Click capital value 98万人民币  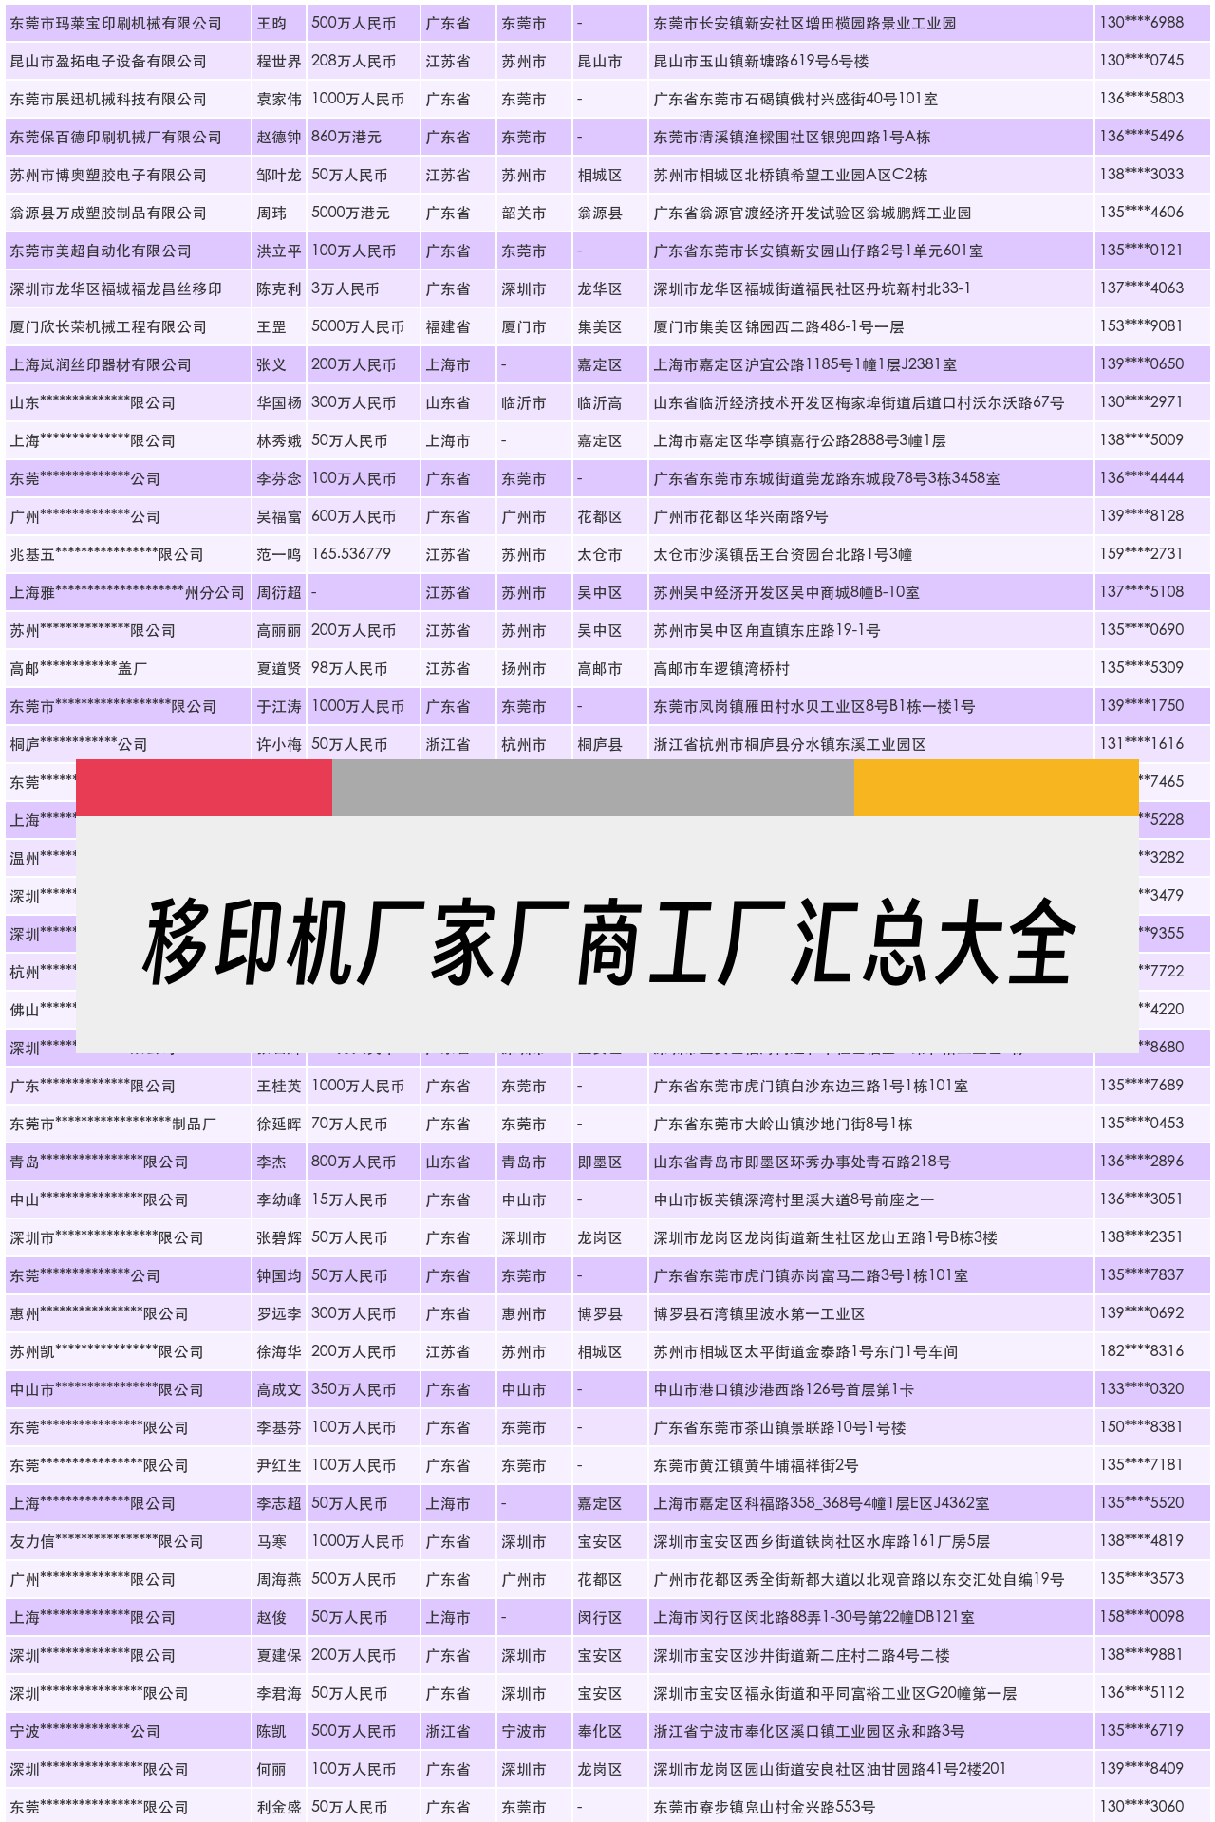click(x=349, y=668)
